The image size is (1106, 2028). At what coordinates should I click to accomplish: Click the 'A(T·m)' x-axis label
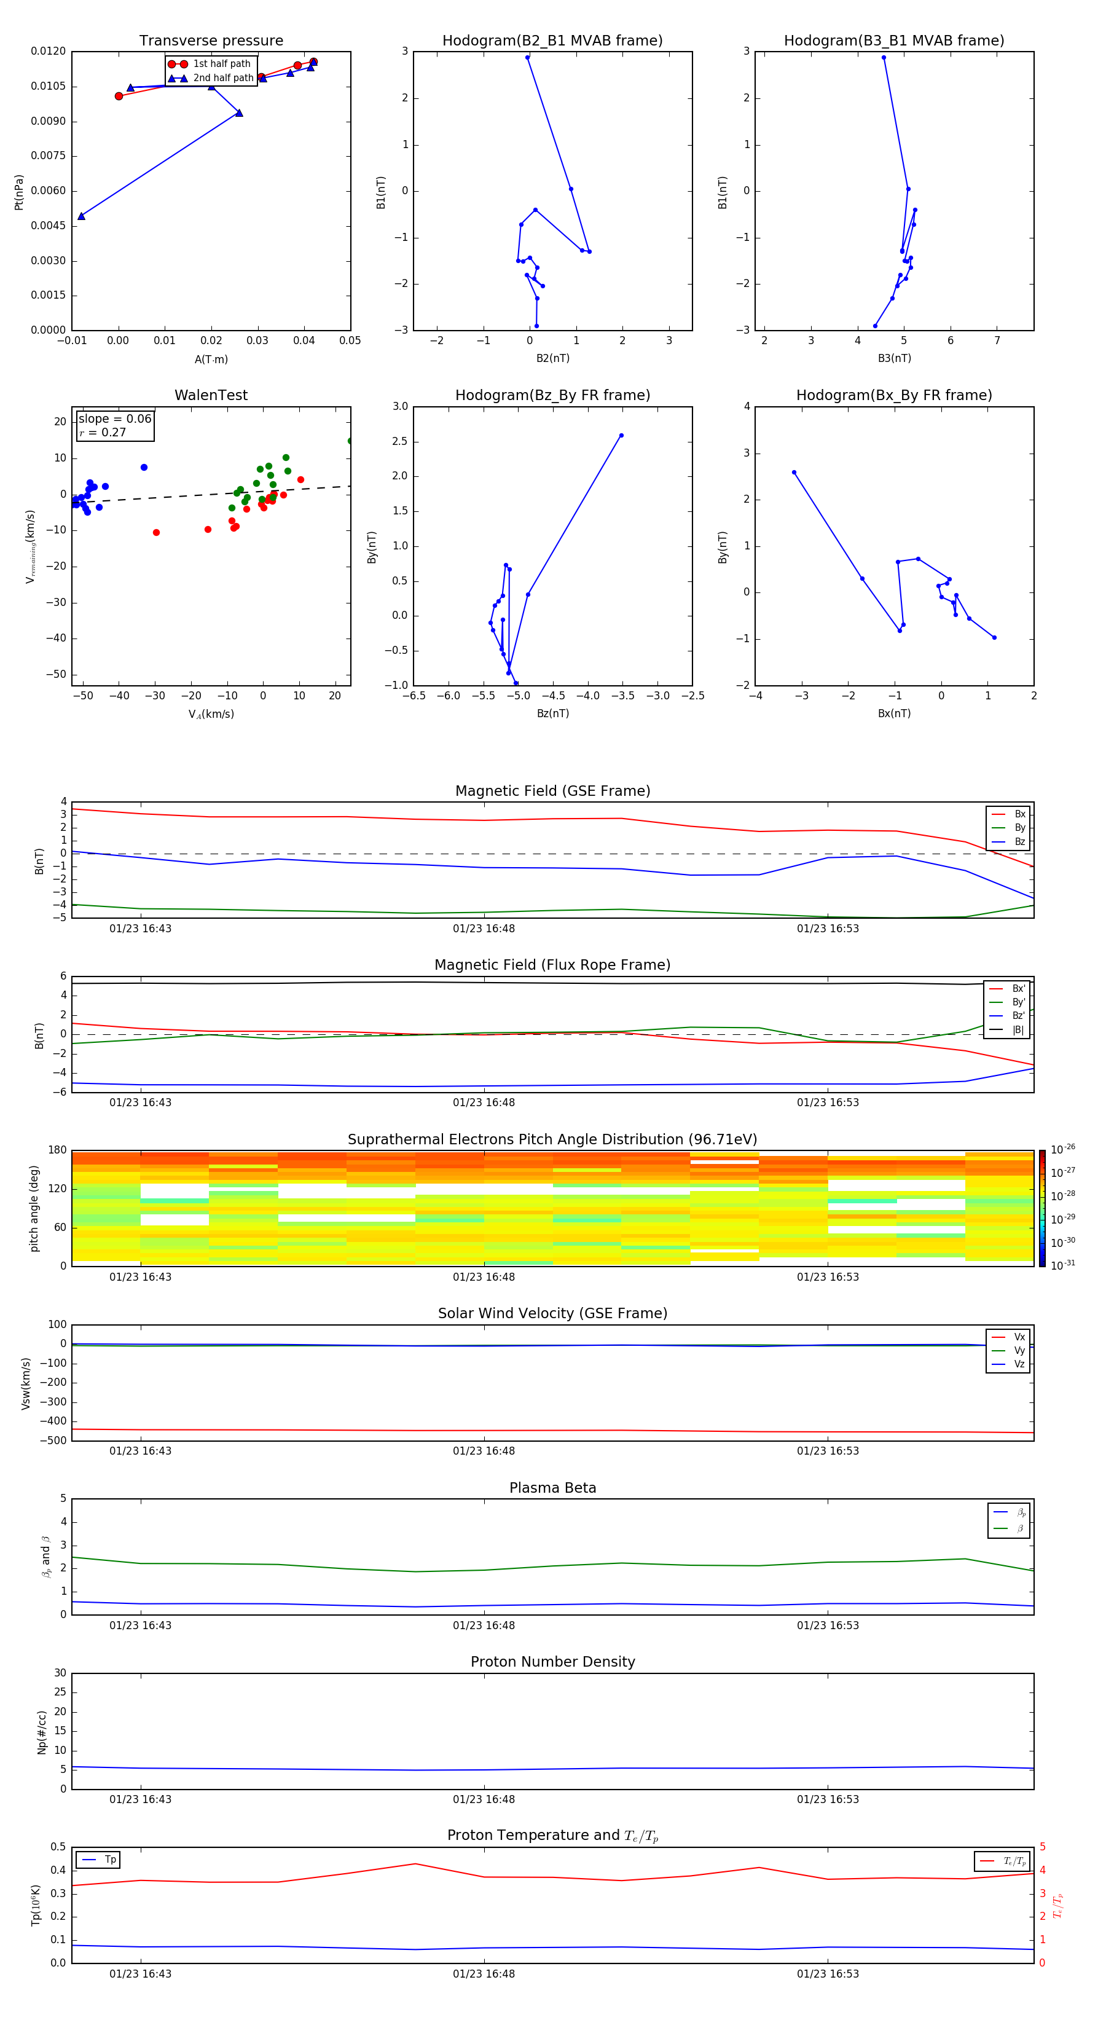(x=211, y=360)
